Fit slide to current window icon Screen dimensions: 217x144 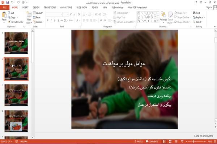(x=215, y=141)
